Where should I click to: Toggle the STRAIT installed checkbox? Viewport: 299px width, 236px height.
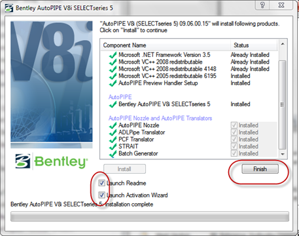point(234,146)
